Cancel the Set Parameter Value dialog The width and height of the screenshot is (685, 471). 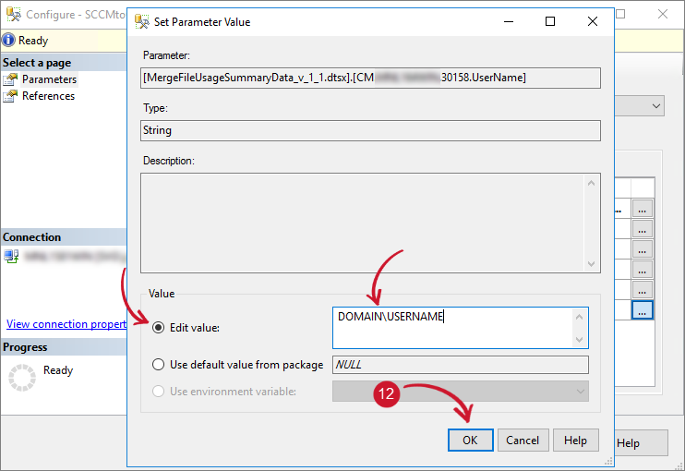point(523,440)
